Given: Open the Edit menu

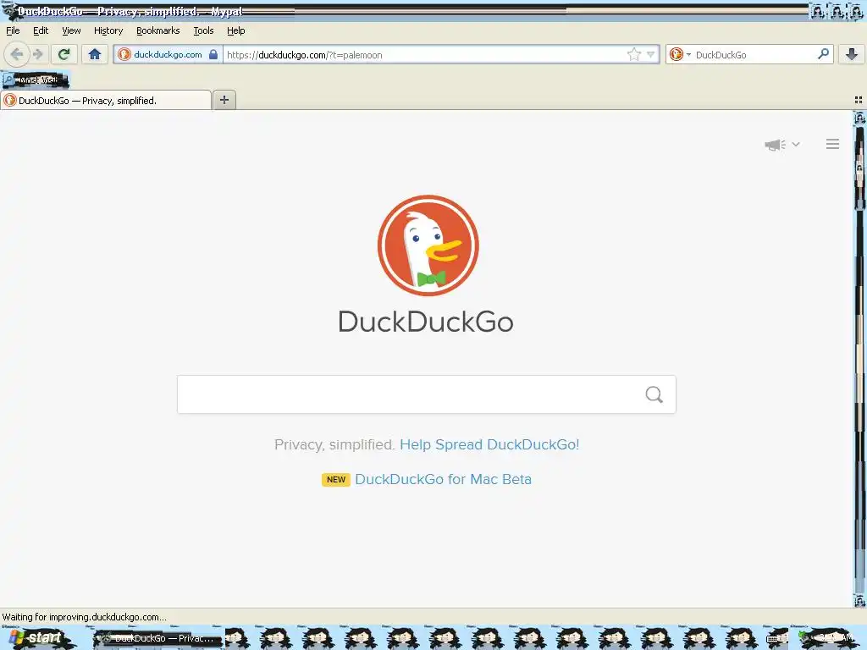Looking at the screenshot, I should 41,30.
